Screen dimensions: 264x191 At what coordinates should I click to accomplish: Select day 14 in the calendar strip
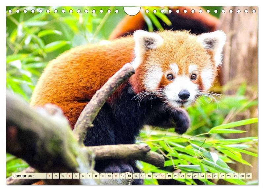pyautogui.click(x=136, y=176)
